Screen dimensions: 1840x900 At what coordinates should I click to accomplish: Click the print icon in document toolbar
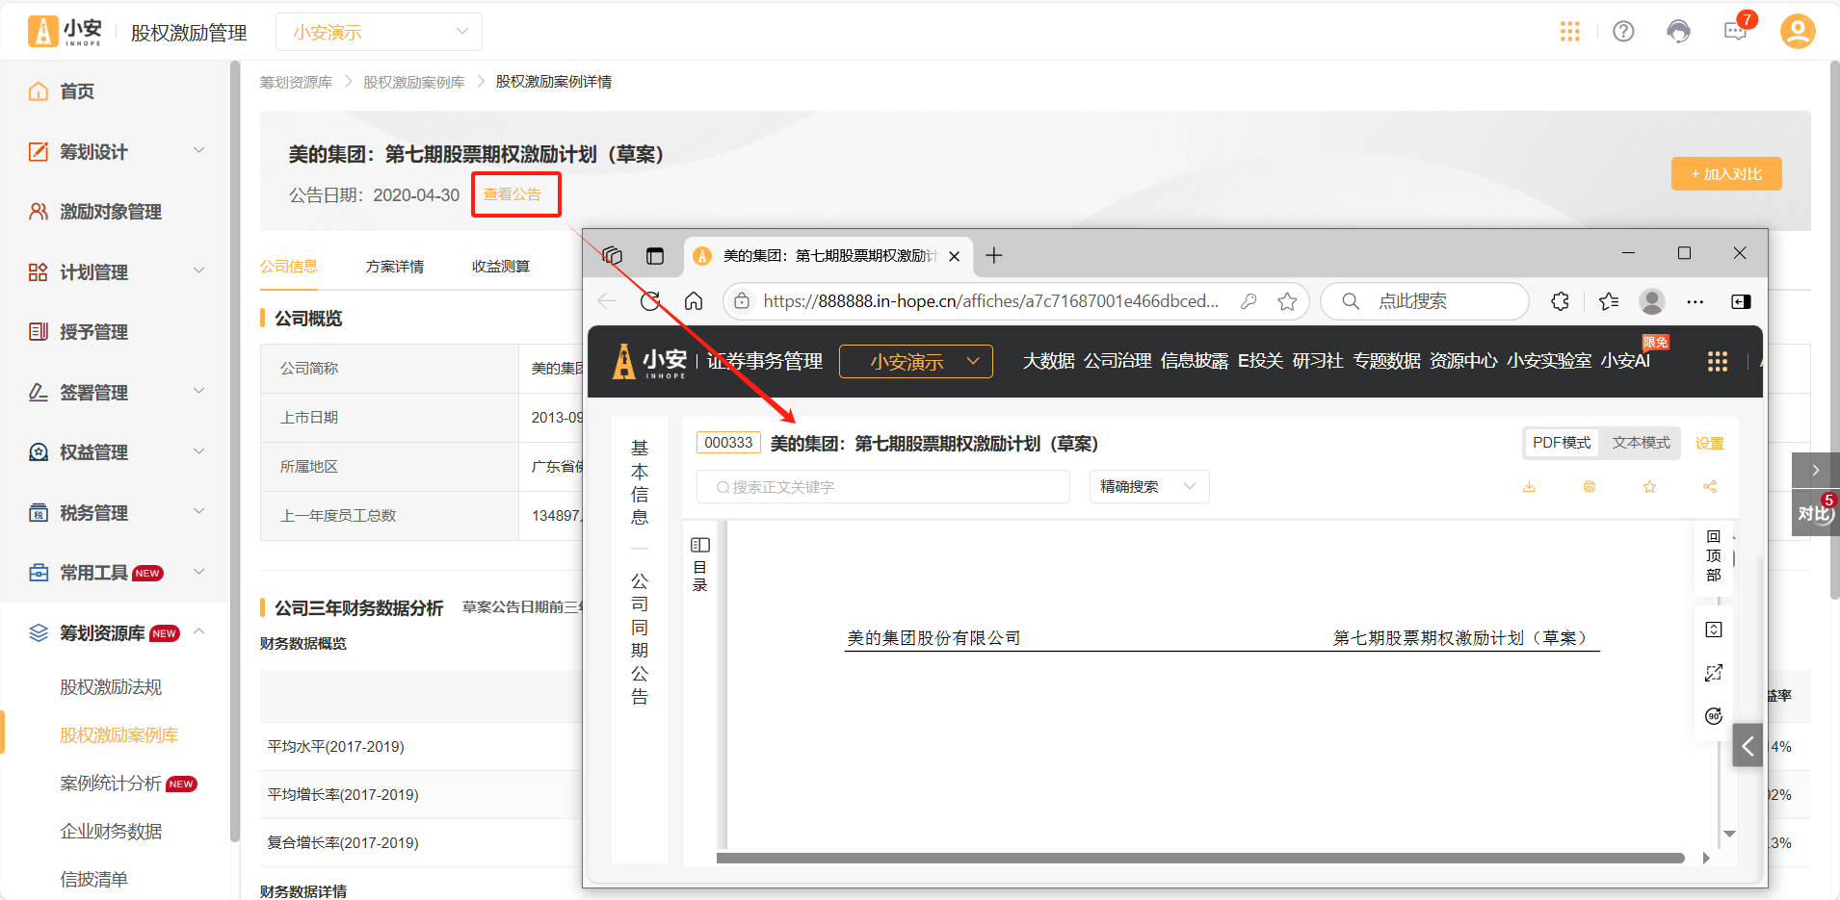(x=1590, y=487)
